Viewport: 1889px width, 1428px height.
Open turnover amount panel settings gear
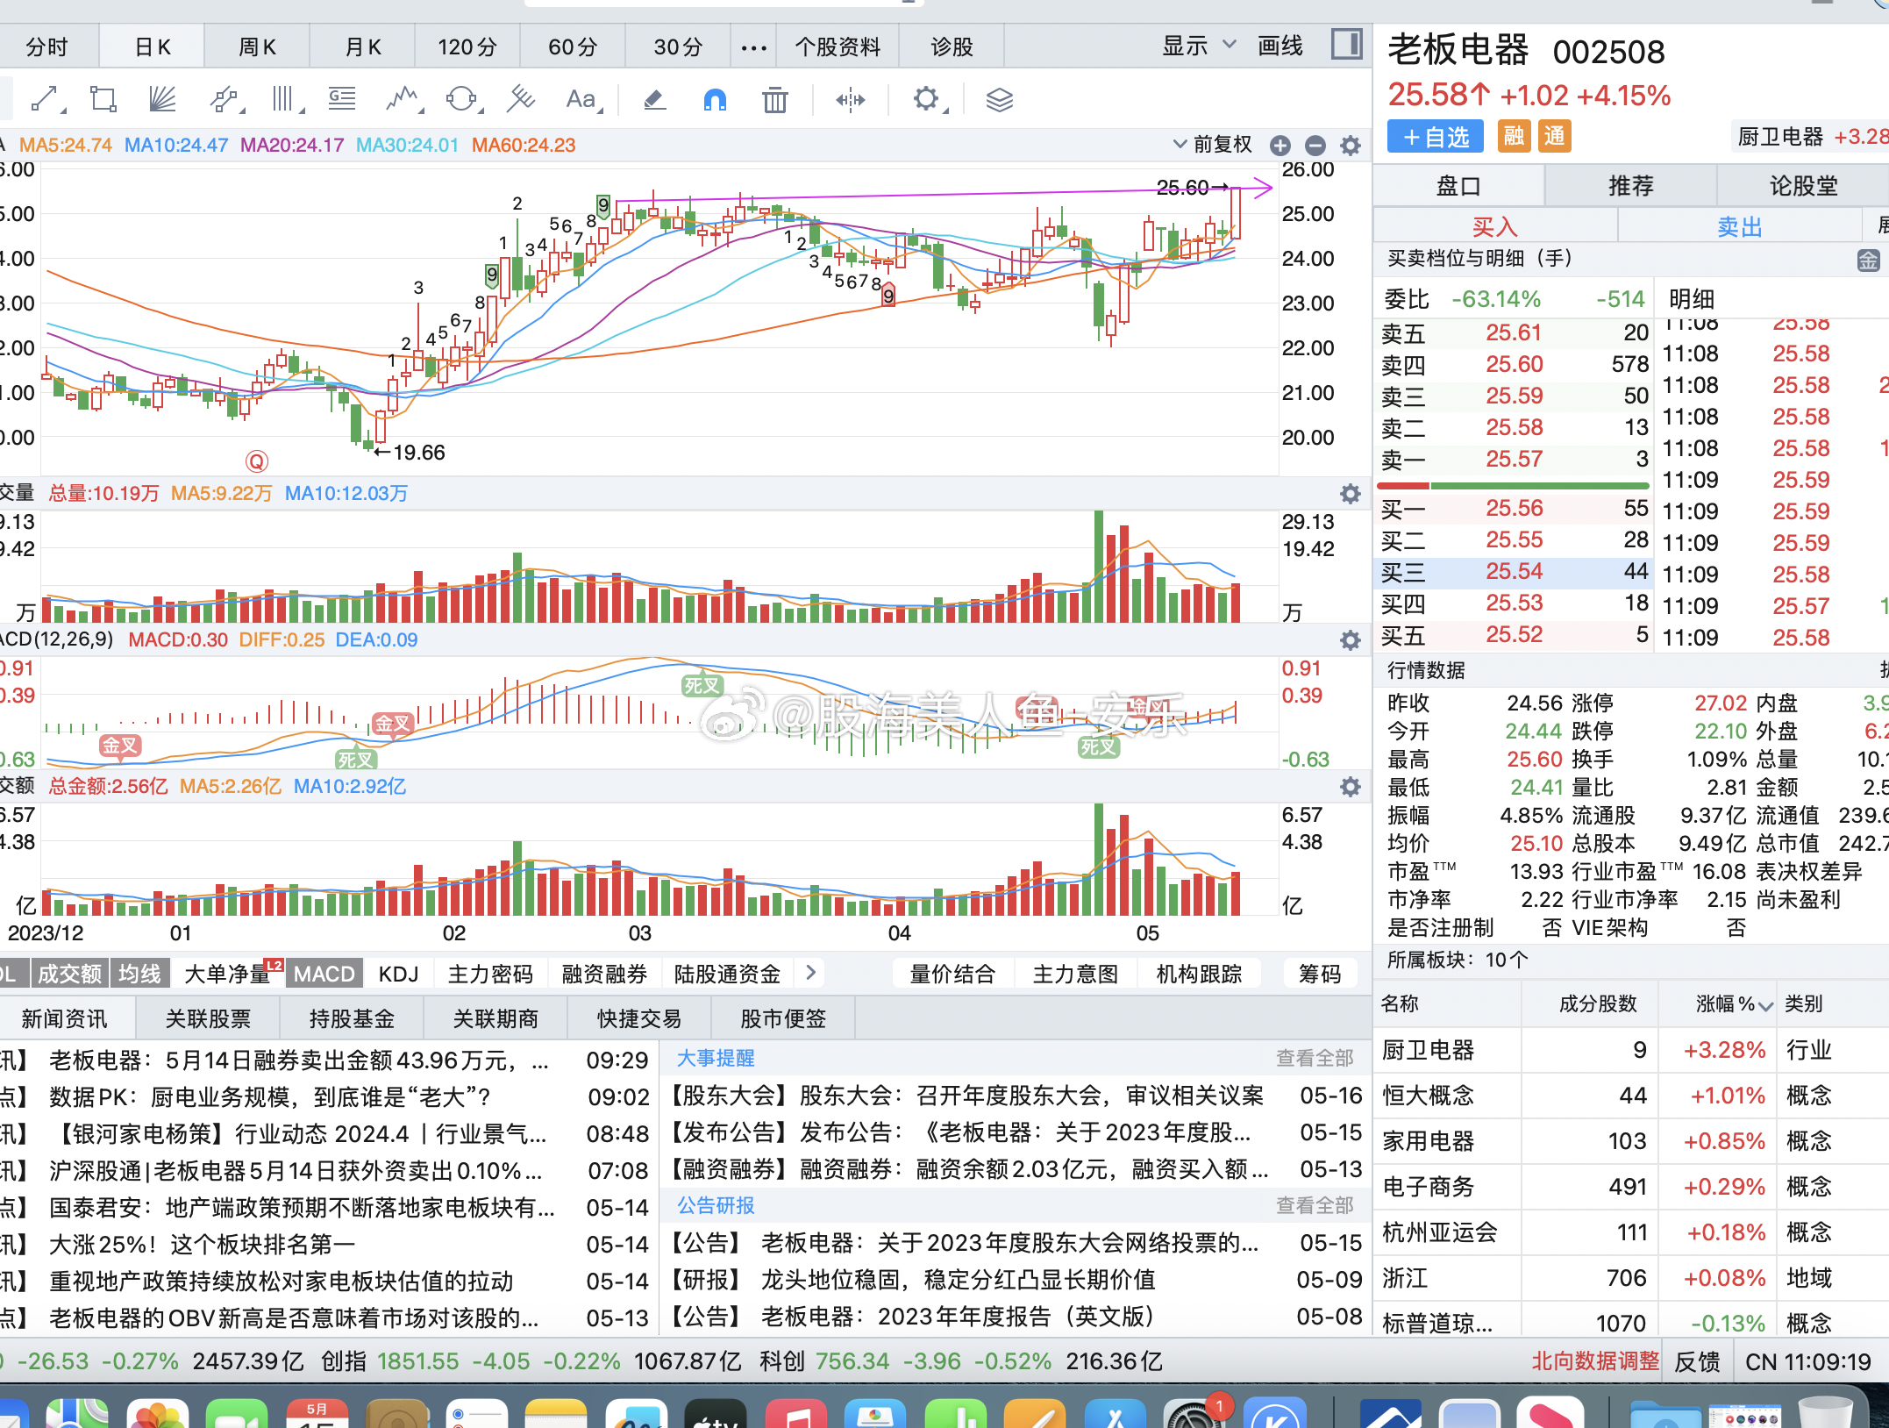click(x=1351, y=787)
